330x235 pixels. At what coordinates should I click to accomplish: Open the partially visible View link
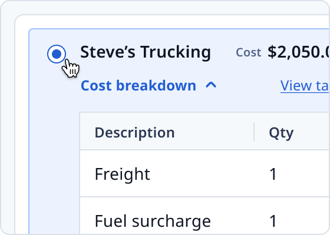tap(305, 86)
